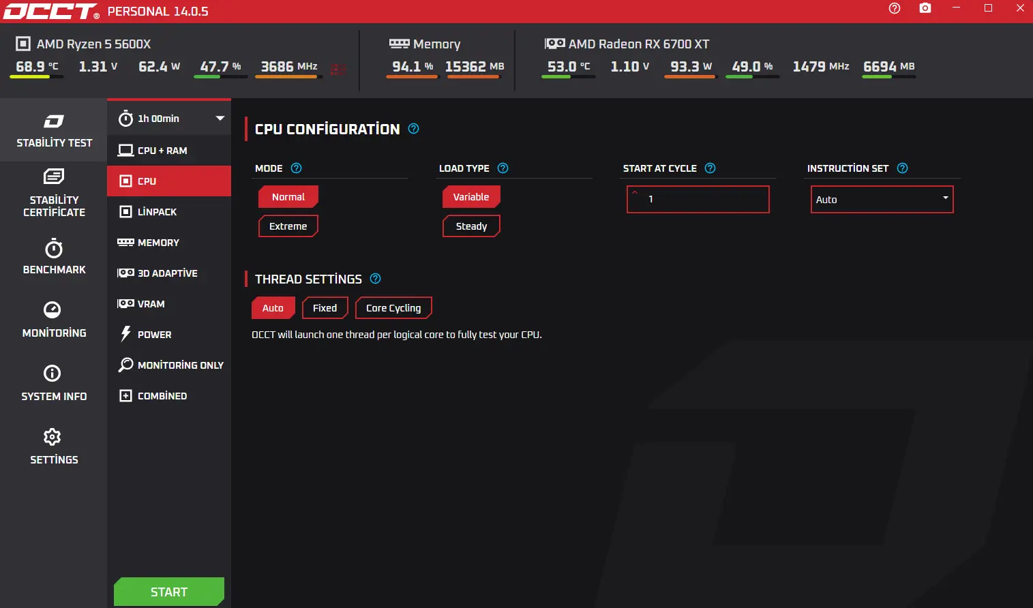The width and height of the screenshot is (1033, 608).
Task: Open the Start at Cycle help icon
Action: (x=710, y=168)
